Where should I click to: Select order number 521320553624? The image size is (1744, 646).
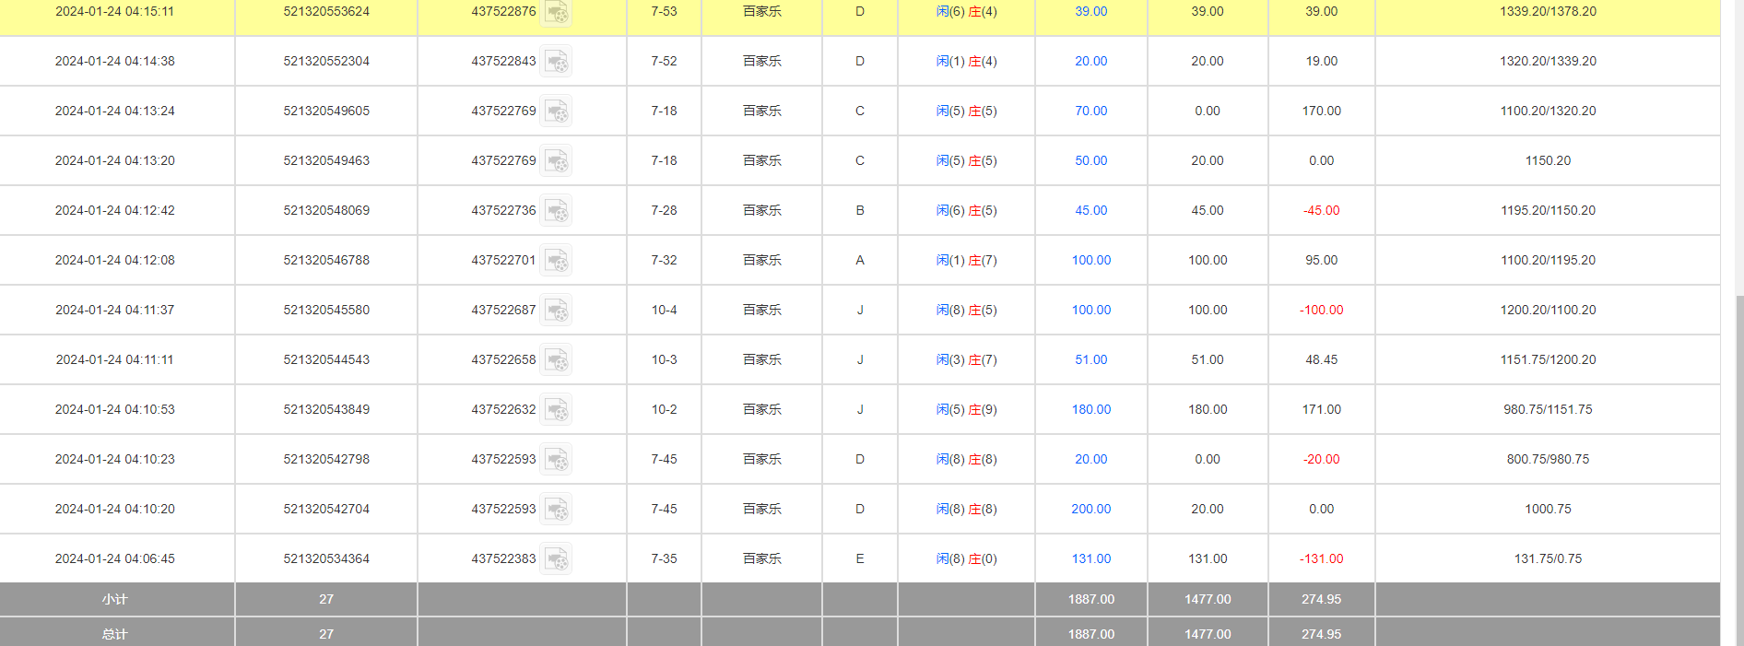coord(326,11)
